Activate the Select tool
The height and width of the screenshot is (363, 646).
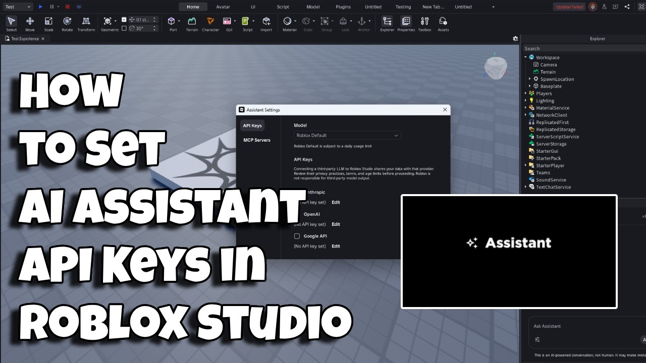[11, 23]
